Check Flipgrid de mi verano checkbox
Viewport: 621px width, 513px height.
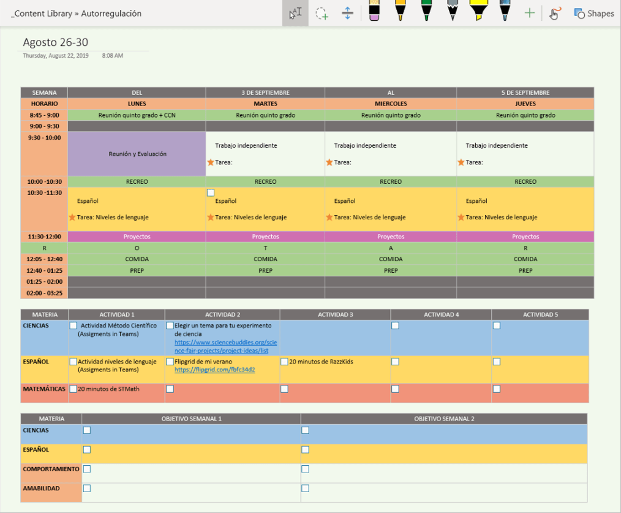(x=170, y=362)
